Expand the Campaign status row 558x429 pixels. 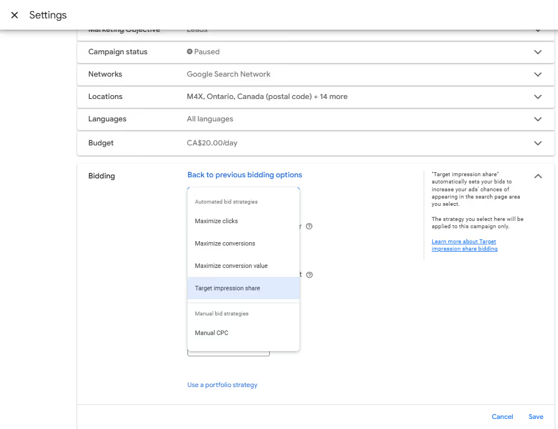537,52
